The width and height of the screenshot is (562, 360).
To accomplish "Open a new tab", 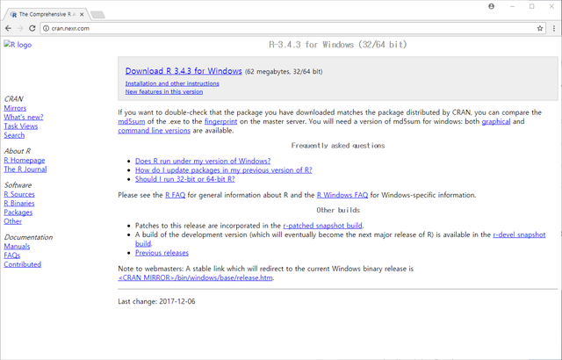I will (x=97, y=14).
